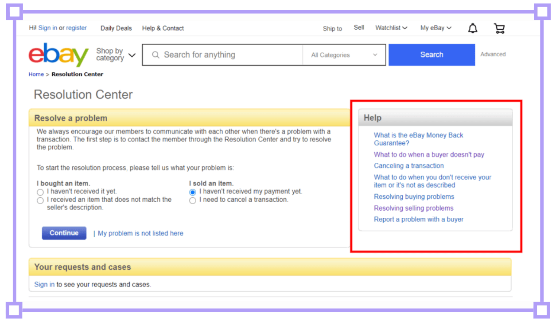This screenshot has width=552, height=322.
Task: Open Advanced search
Action: pos(493,55)
